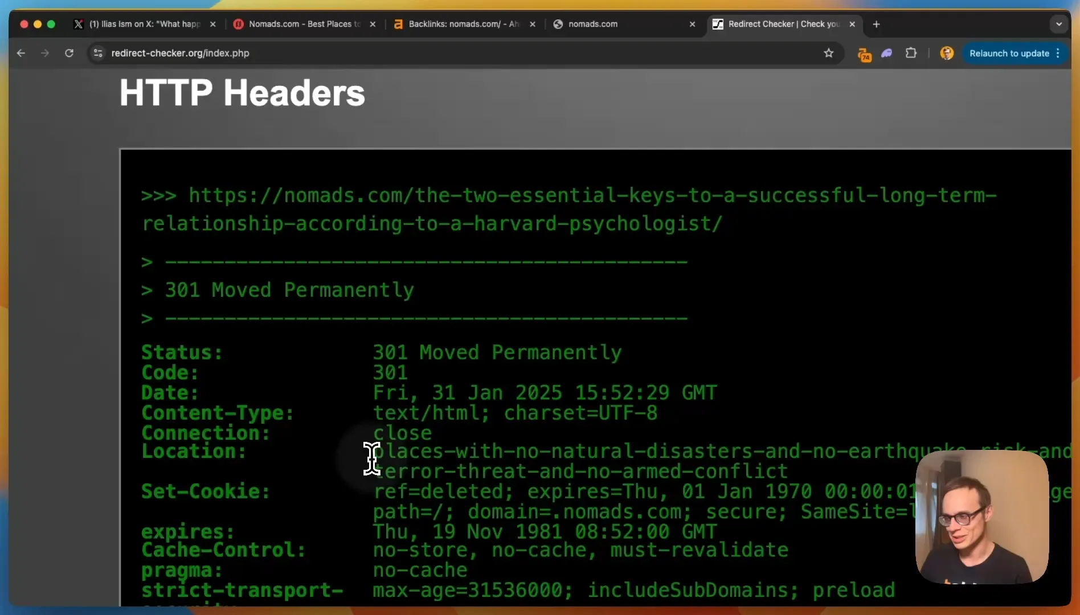
Task: Click expires value Thu, 19 Nov 1981
Action: 545,531
